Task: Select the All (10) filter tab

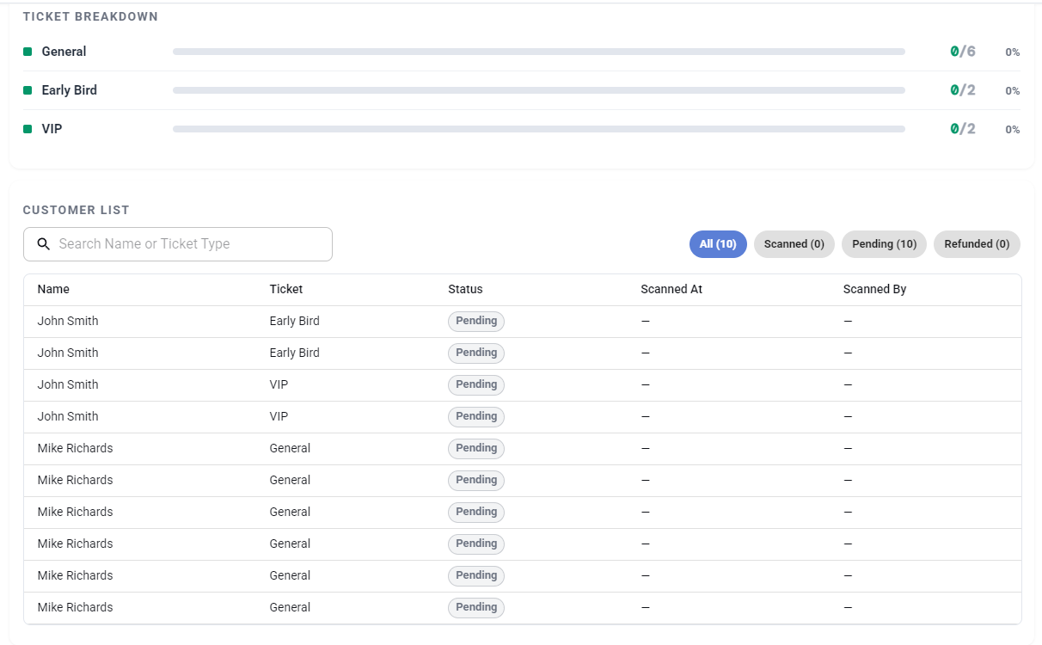Action: [718, 244]
